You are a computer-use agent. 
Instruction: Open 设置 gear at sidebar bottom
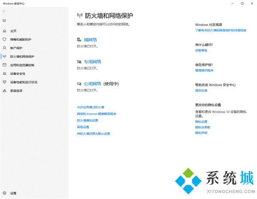coord(5,193)
